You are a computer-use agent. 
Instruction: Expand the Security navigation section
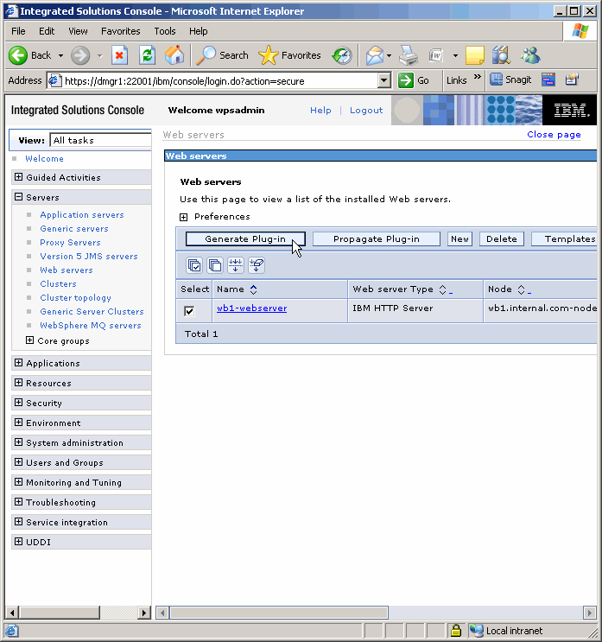point(18,403)
